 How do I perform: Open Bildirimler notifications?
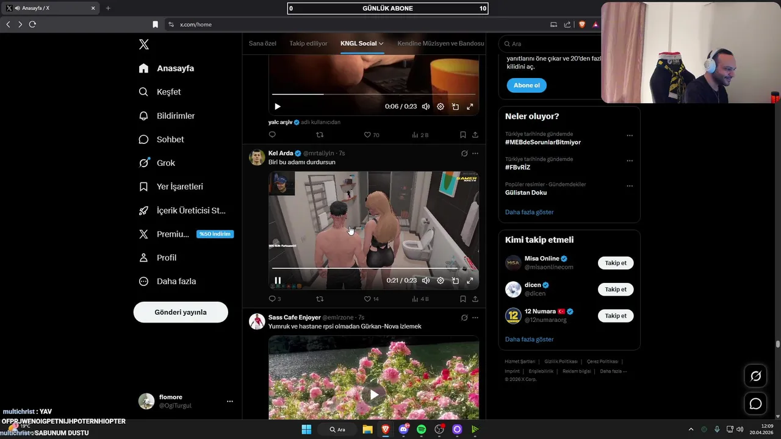(x=167, y=116)
